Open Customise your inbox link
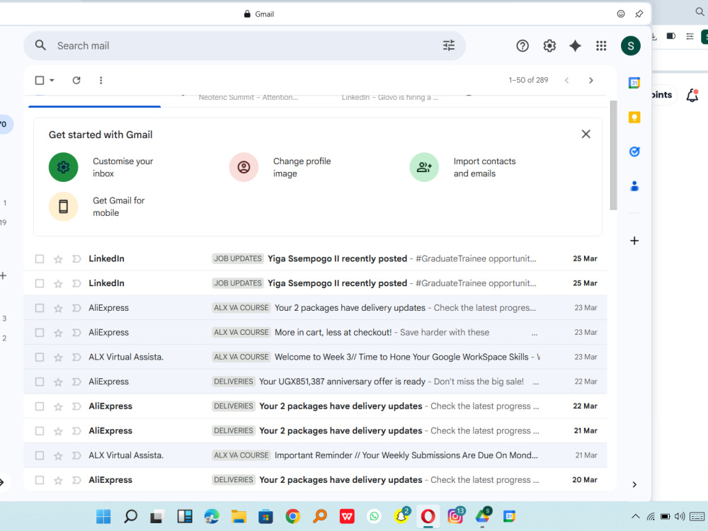This screenshot has width=708, height=531. click(122, 167)
